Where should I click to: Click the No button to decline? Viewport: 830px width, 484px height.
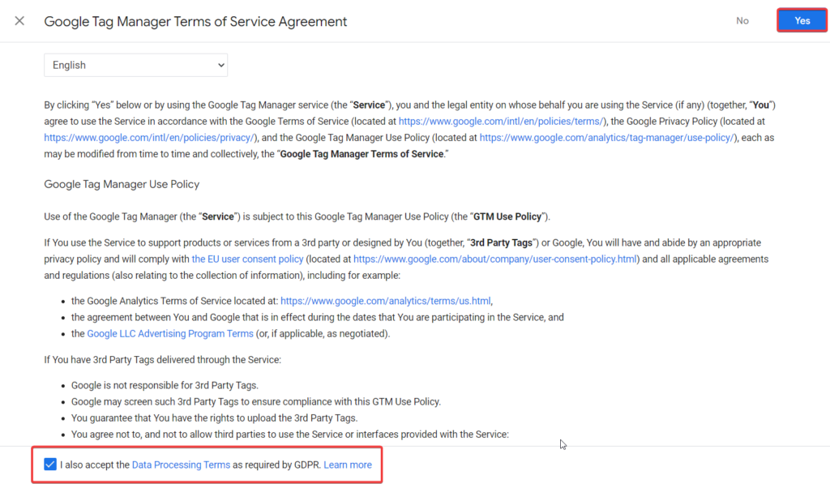[742, 20]
